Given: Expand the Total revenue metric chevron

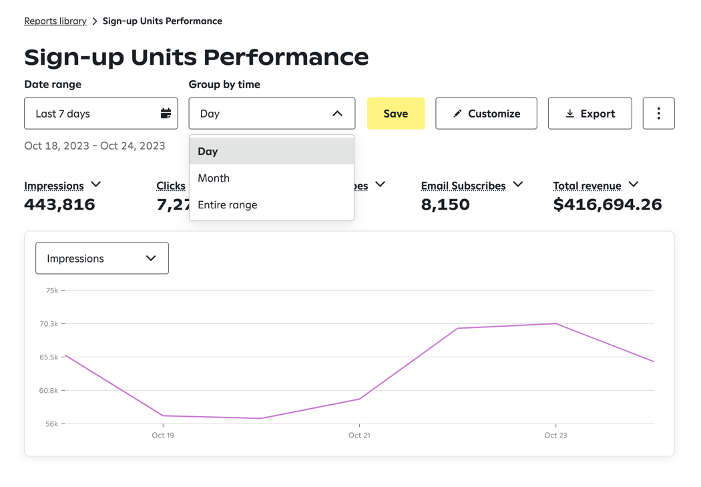Looking at the screenshot, I should click(634, 184).
